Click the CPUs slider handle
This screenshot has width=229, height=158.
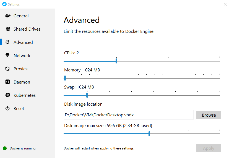click(116, 61)
